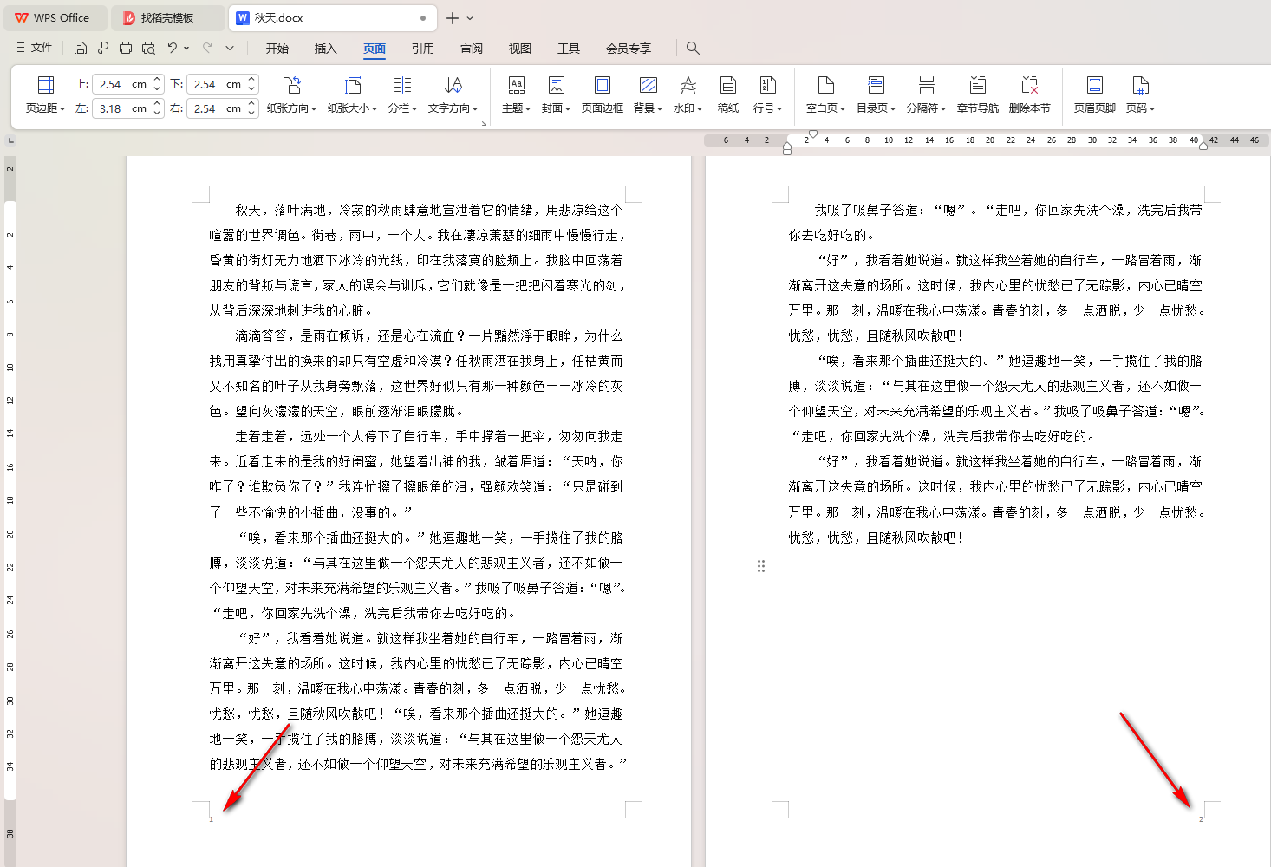This screenshot has width=1271, height=867.
Task: Expand the new-tab dropdown chevron beside plus
Action: [x=470, y=18]
